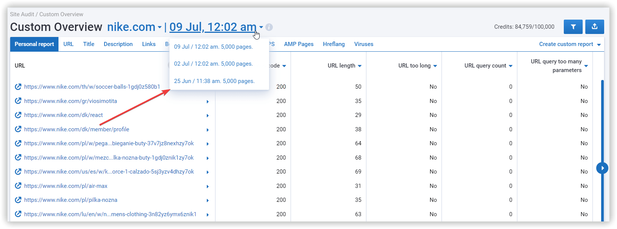Click the vertical table scrollbar
Viewport: 617px width, 229px height.
[602, 151]
